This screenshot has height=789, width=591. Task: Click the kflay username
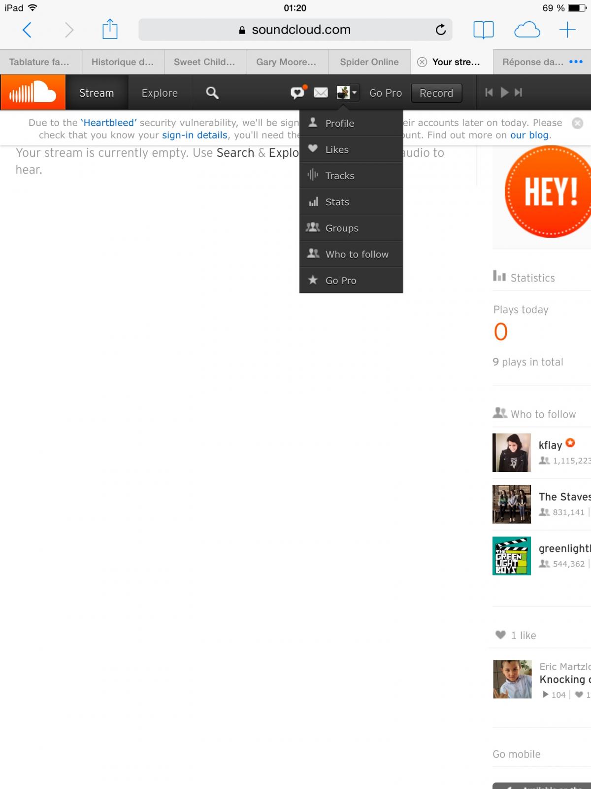tap(550, 445)
